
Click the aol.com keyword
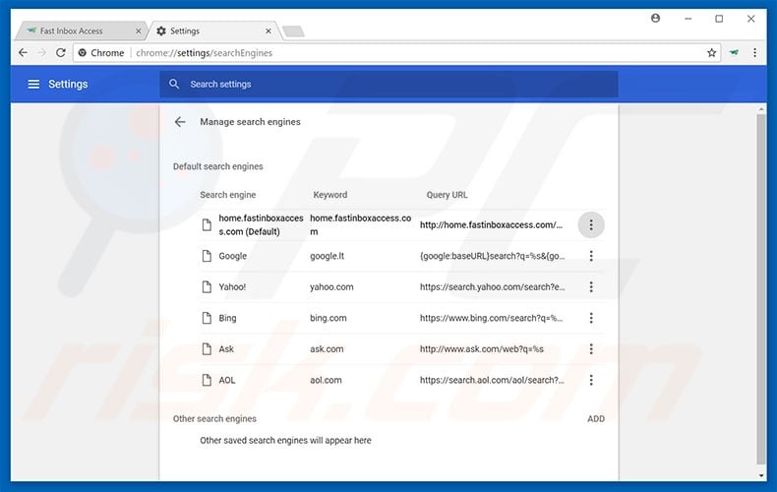pos(326,380)
